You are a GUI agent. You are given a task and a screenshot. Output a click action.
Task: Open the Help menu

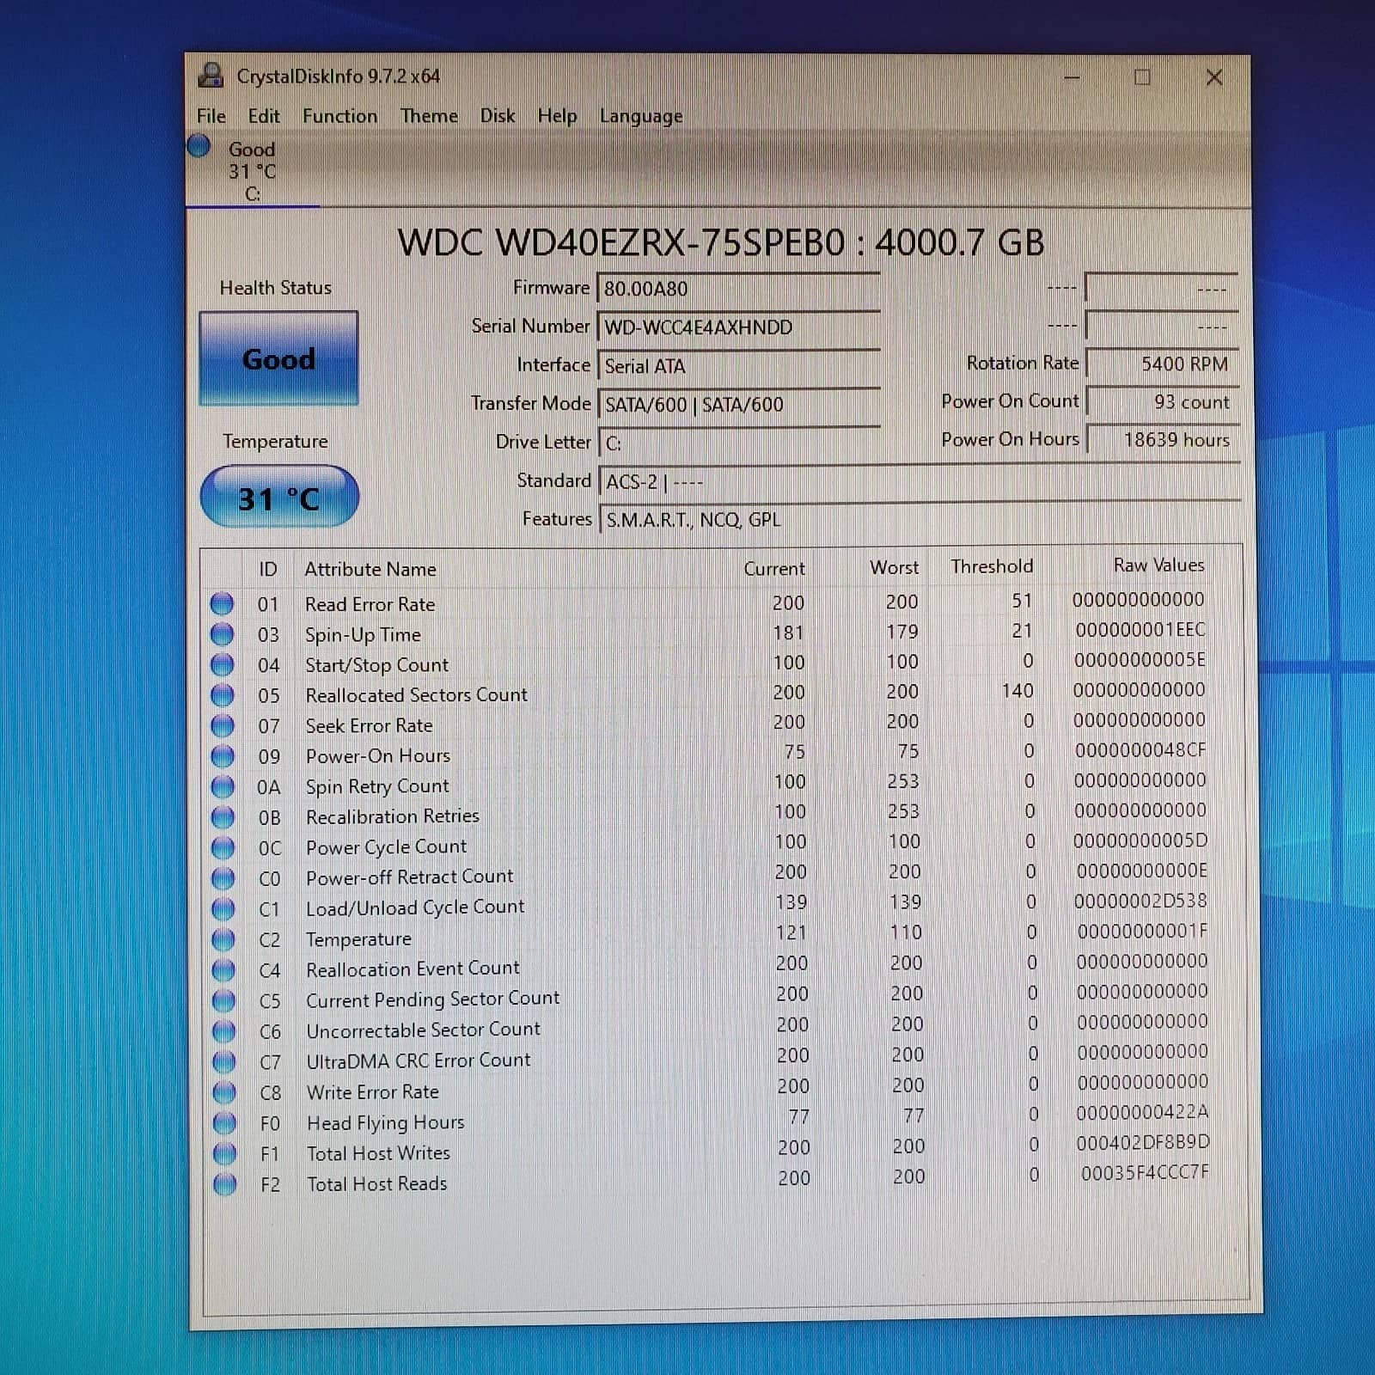pos(557,116)
